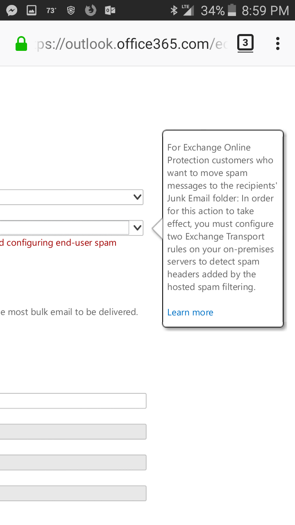Click the green padlock security icon
Screen dimensions: 295x525
(x=21, y=43)
